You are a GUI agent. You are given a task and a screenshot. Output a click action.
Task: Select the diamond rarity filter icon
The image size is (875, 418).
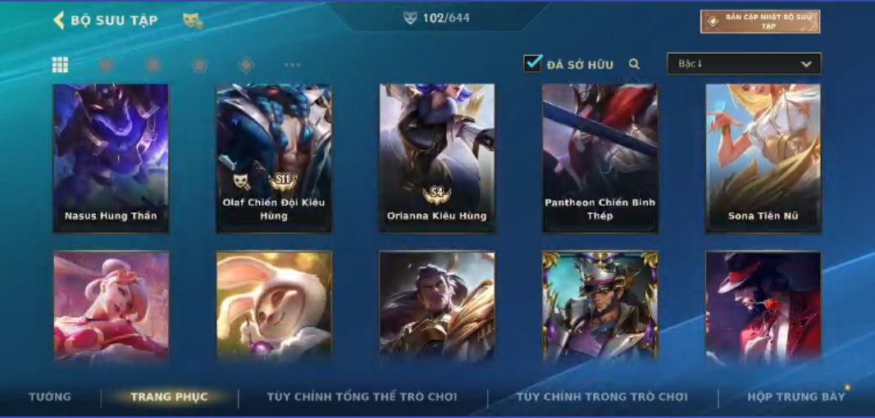tap(246, 65)
